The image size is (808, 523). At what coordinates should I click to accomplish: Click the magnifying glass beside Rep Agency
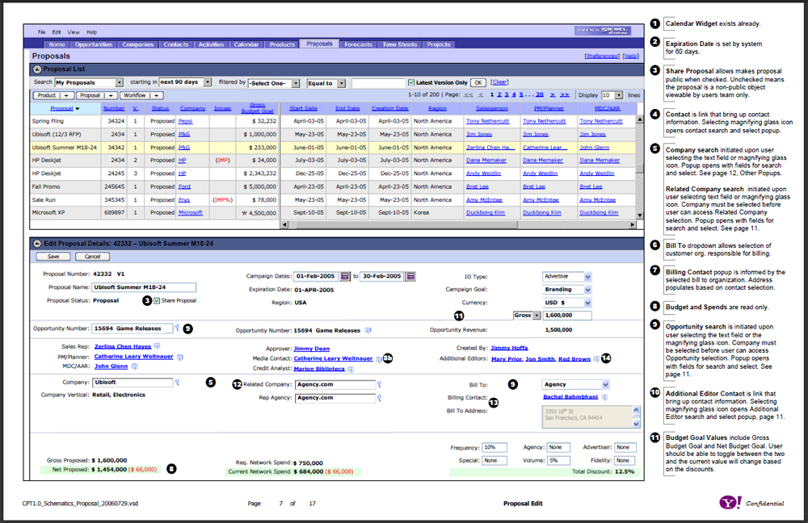pos(380,397)
